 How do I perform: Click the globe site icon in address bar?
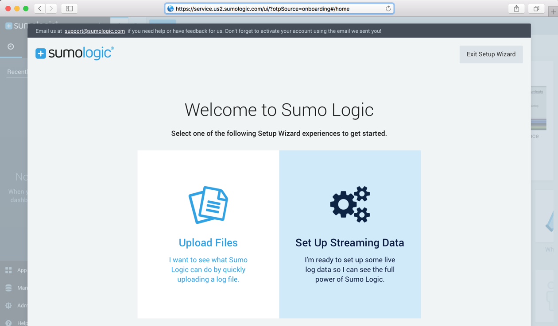[170, 8]
